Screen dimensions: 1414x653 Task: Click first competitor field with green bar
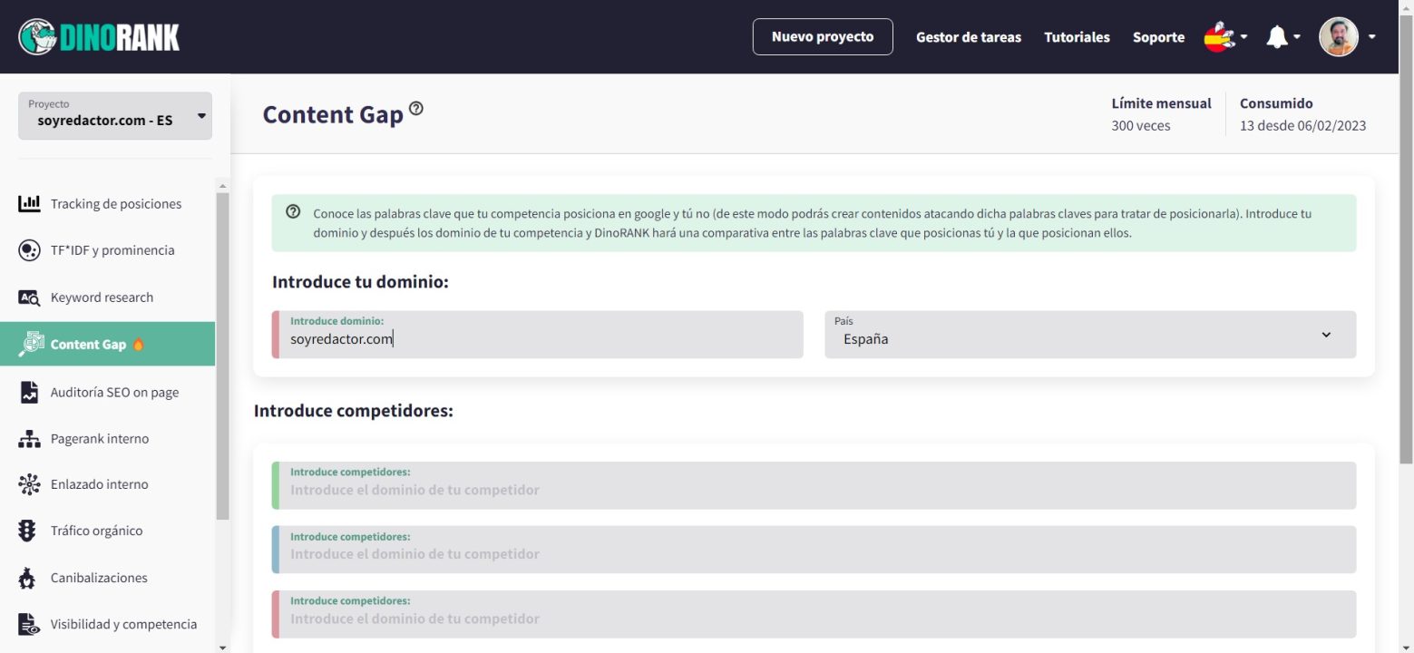[x=814, y=485]
